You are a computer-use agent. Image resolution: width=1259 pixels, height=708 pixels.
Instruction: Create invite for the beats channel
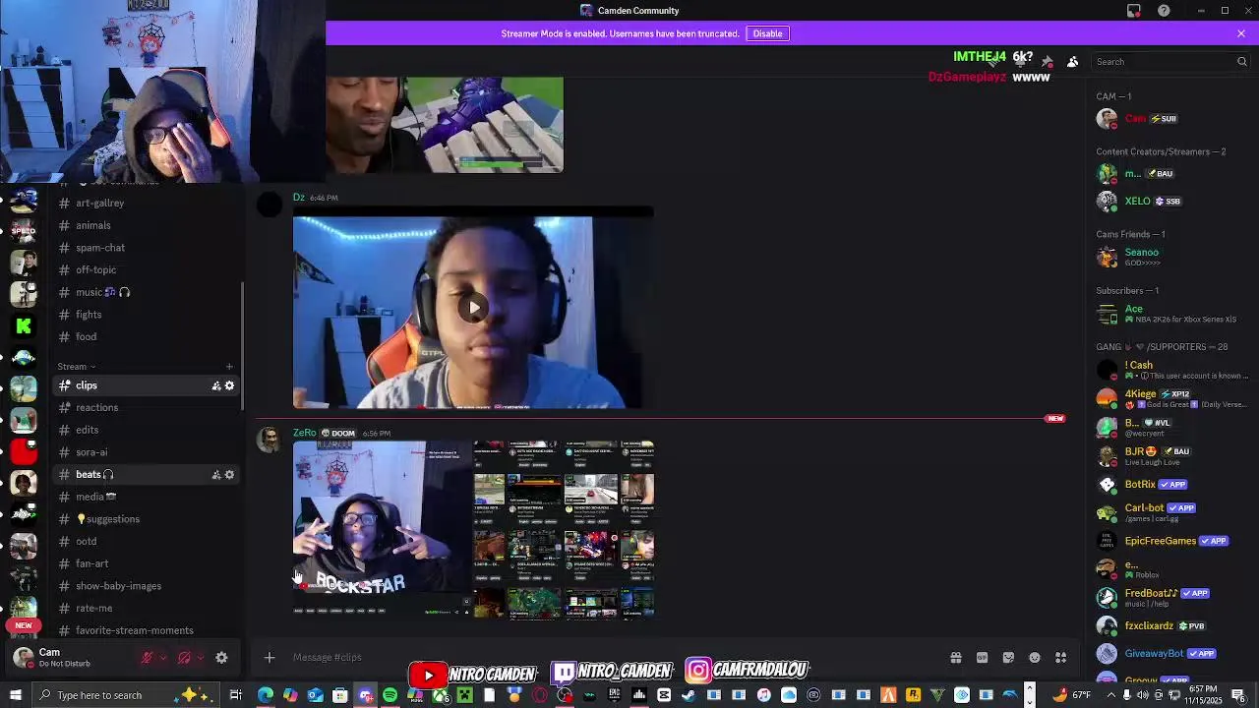(216, 474)
